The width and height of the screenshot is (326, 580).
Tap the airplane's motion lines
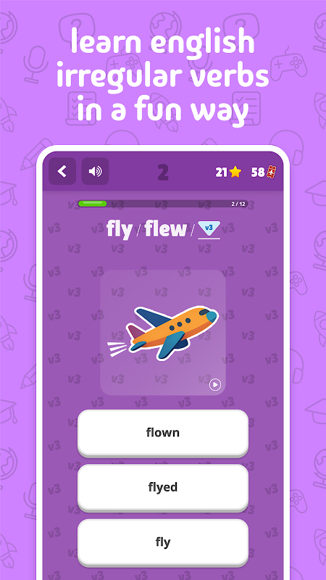coord(117,349)
